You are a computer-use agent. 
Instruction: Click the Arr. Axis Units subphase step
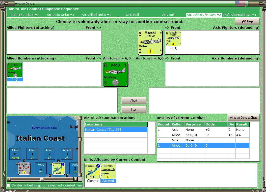point(61,15)
